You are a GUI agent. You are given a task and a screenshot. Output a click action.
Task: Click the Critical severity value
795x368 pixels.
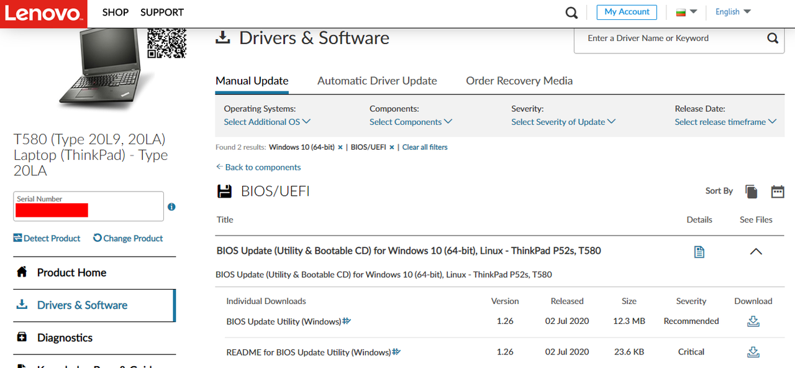point(691,352)
